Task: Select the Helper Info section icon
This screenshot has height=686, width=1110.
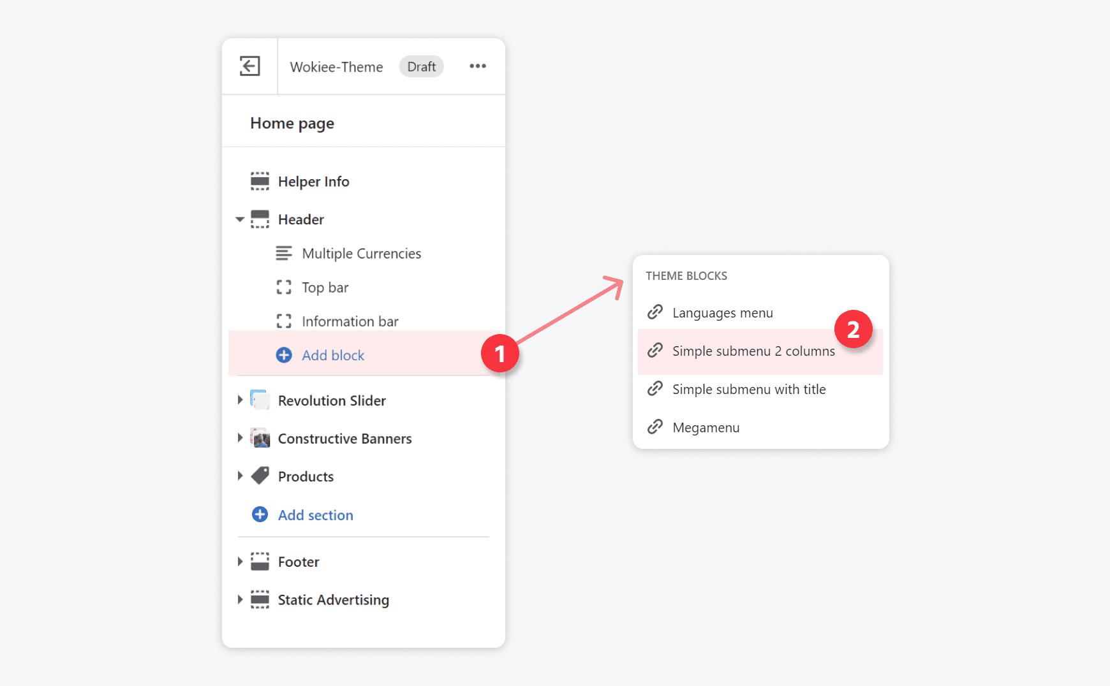Action: (x=260, y=181)
